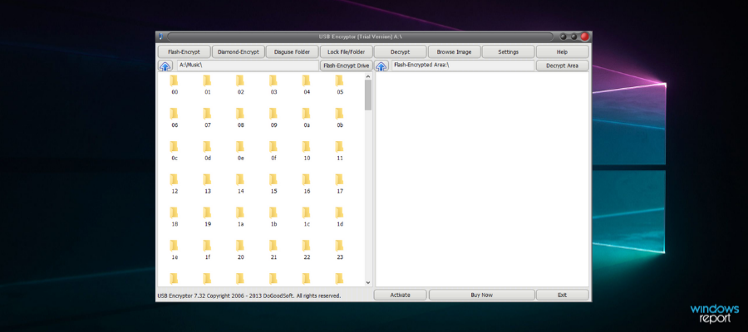Select the folder named 07
748x332 pixels.
tap(208, 118)
